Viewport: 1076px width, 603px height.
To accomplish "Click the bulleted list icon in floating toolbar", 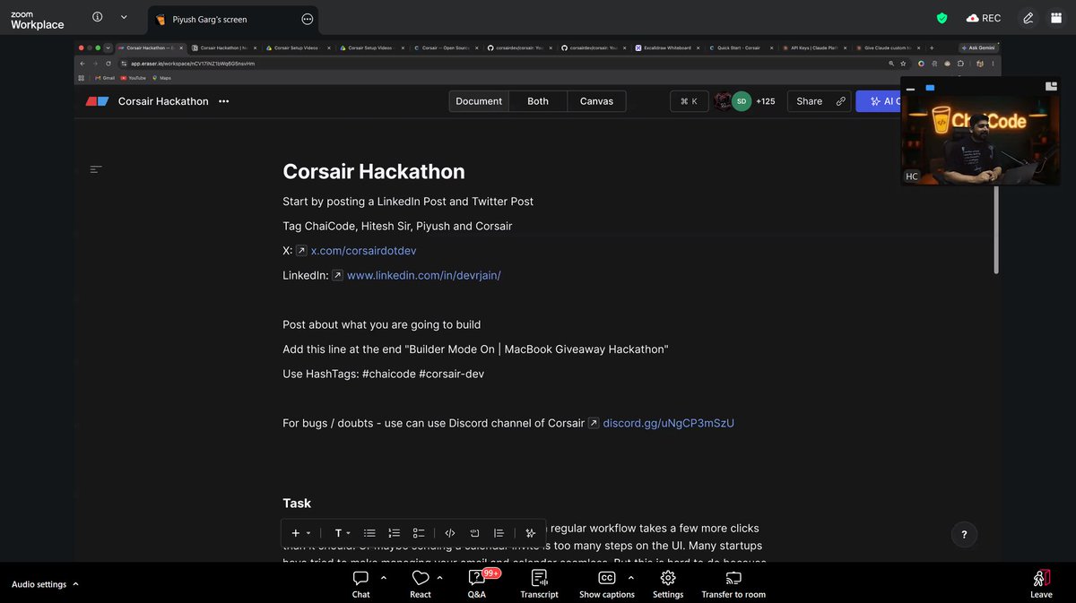I will point(369,533).
